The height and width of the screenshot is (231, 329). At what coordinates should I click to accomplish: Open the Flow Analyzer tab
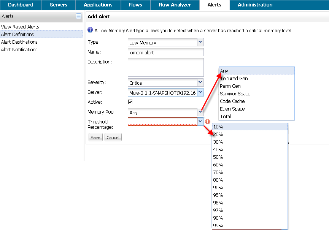coord(175,5)
